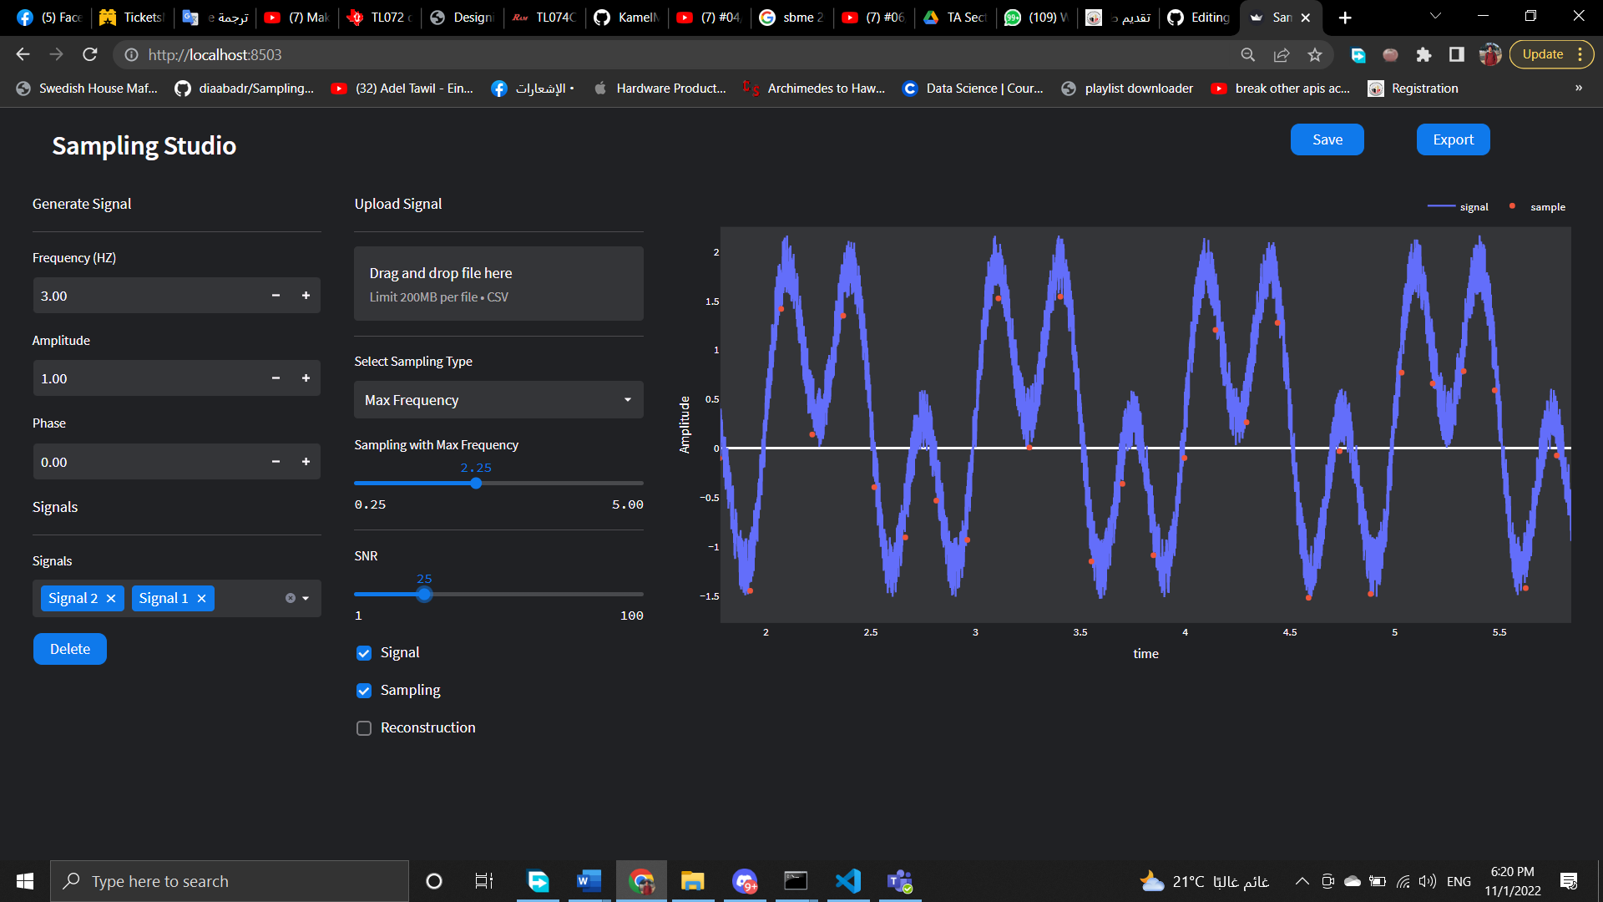Image resolution: width=1603 pixels, height=902 pixels.
Task: Enable the Reconstruction checkbox
Action: click(x=364, y=728)
